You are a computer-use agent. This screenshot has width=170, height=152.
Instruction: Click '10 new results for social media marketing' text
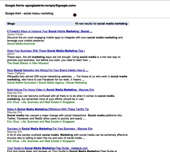point(101,24)
